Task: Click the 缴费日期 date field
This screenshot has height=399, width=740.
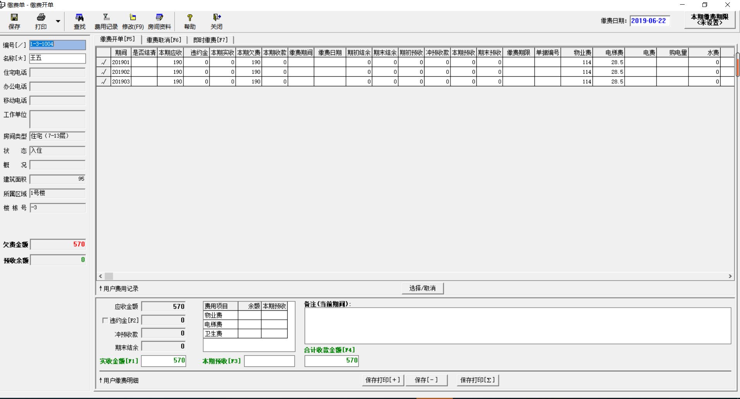Action: [x=650, y=21]
